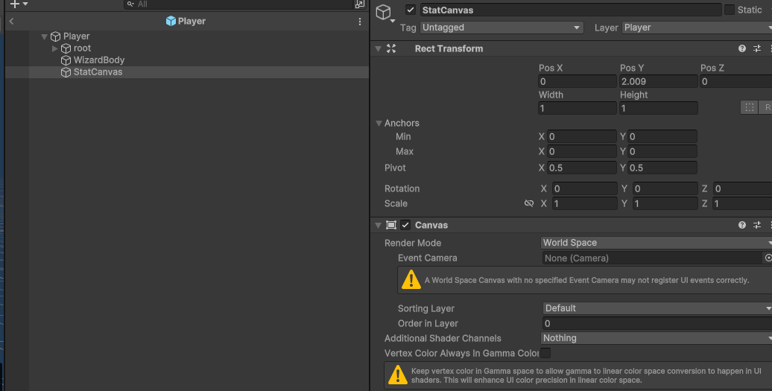Viewport: 772px width, 391px height.
Task: Click the Rect Transform component icon
Action: (391, 48)
